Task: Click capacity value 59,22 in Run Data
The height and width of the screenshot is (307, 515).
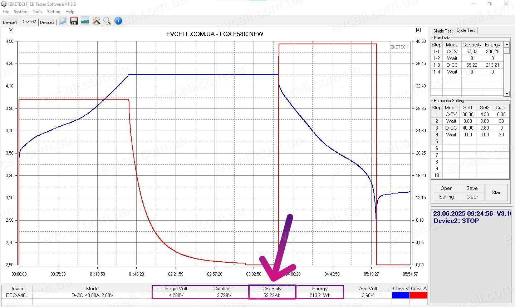Action: [472, 65]
